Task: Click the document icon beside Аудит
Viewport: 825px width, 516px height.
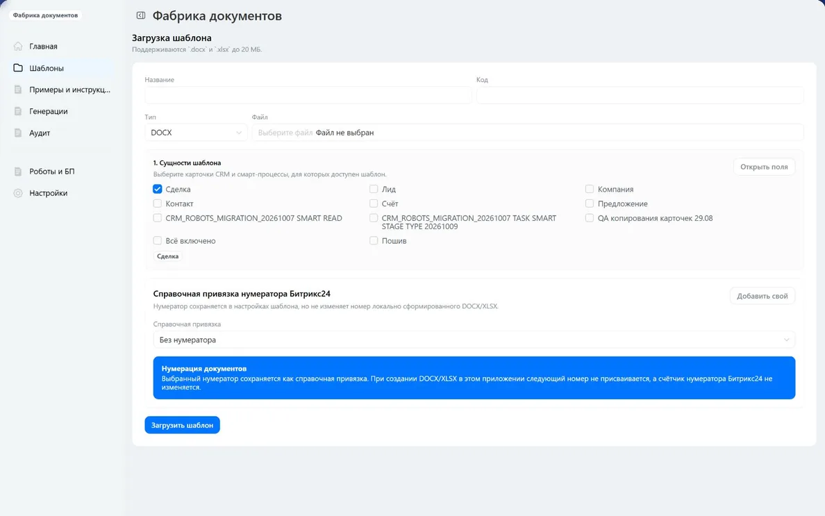Action: 18,133
